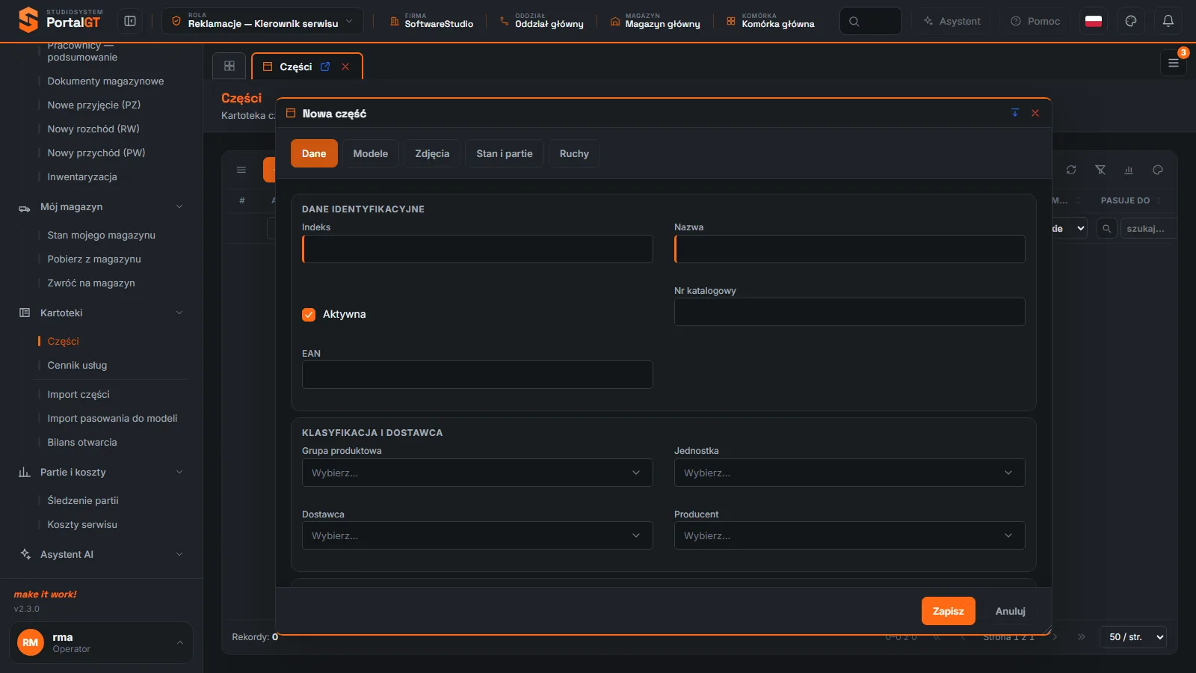
Task: Open the Asystent button
Action: (952, 21)
